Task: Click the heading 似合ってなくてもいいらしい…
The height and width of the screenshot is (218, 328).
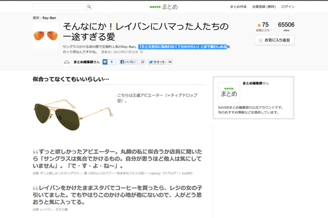Action: [x=71, y=79]
